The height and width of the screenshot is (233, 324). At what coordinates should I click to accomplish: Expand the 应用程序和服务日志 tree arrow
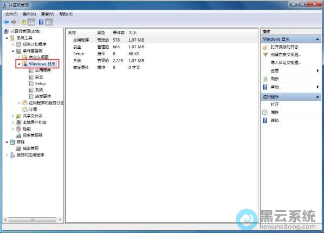tap(19, 103)
